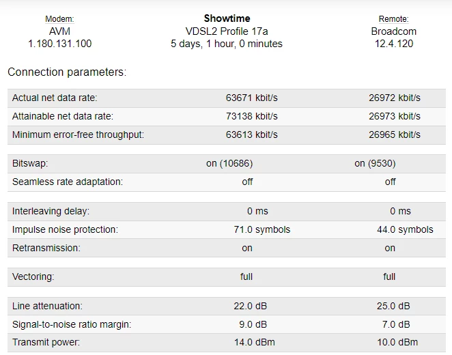Click the AVM modem name
Screen dimensions: 452x355
[x=59, y=31]
